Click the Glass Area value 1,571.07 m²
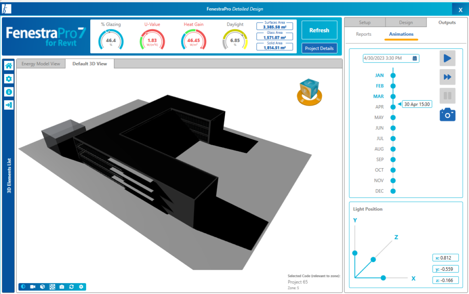Screen dimensions: 469x294 click(x=275, y=37)
